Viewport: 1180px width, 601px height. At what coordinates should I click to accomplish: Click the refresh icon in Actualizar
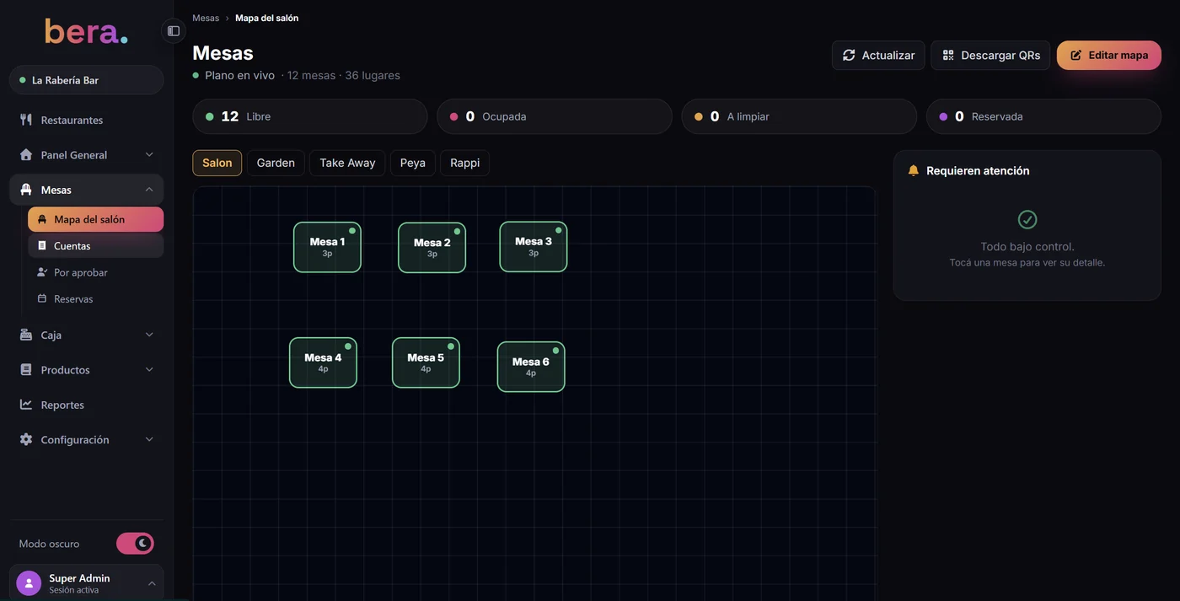coord(849,55)
